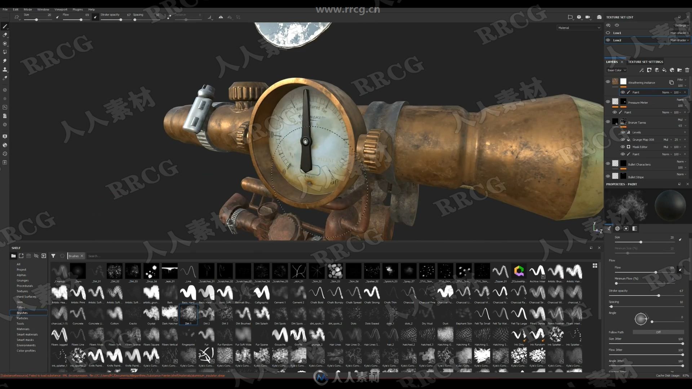Click the shelf filter funnel icon
This screenshot has width=692, height=389.
pos(53,256)
